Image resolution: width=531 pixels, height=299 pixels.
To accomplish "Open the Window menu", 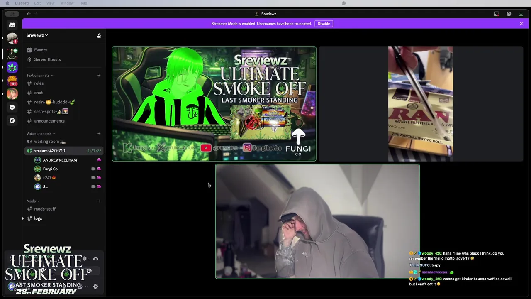I will point(67,3).
